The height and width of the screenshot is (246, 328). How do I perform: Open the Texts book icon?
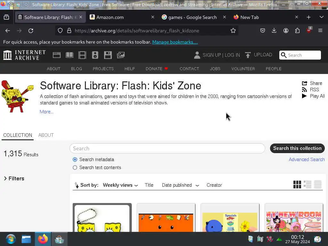coord(70,55)
